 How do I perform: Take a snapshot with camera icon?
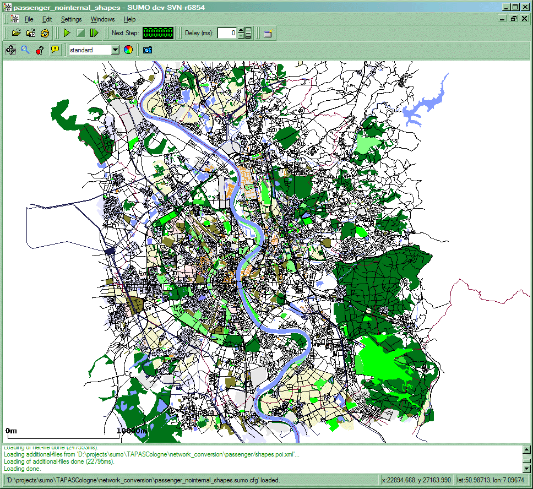click(147, 50)
